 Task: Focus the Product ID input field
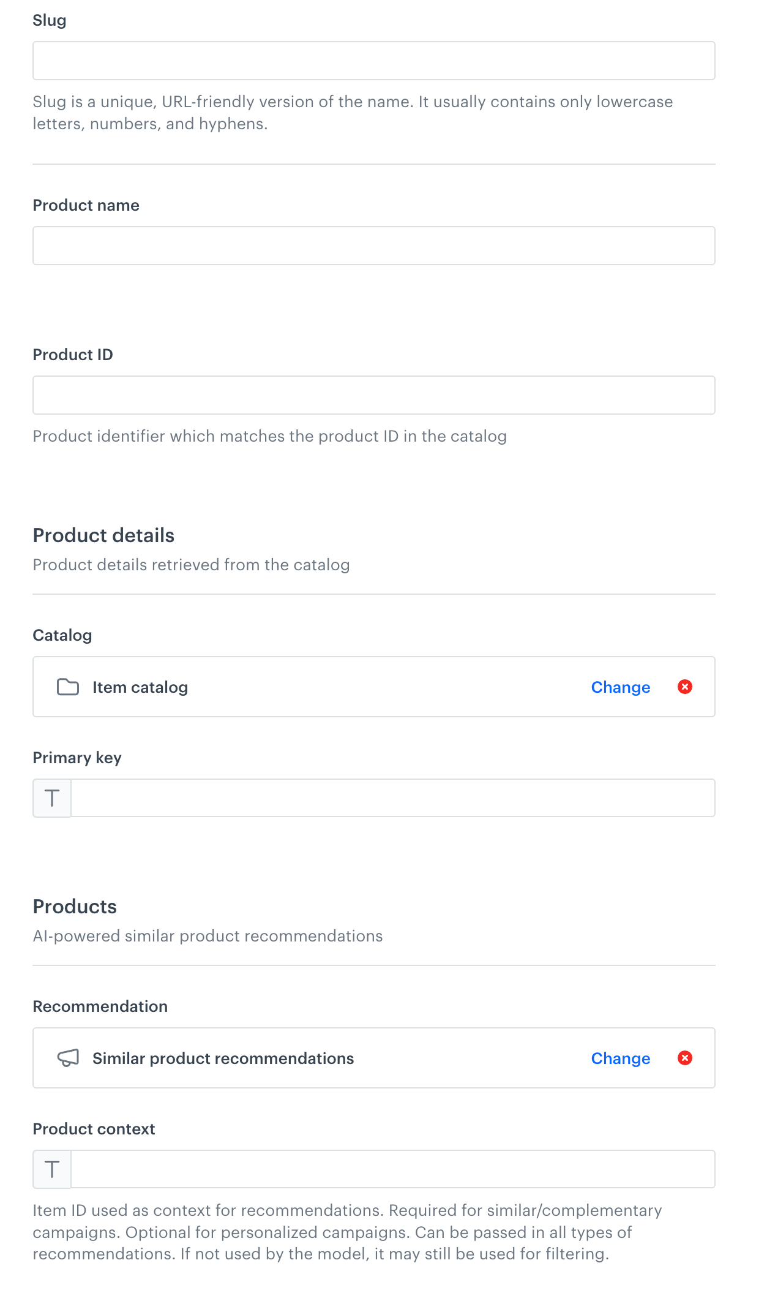[x=373, y=395]
